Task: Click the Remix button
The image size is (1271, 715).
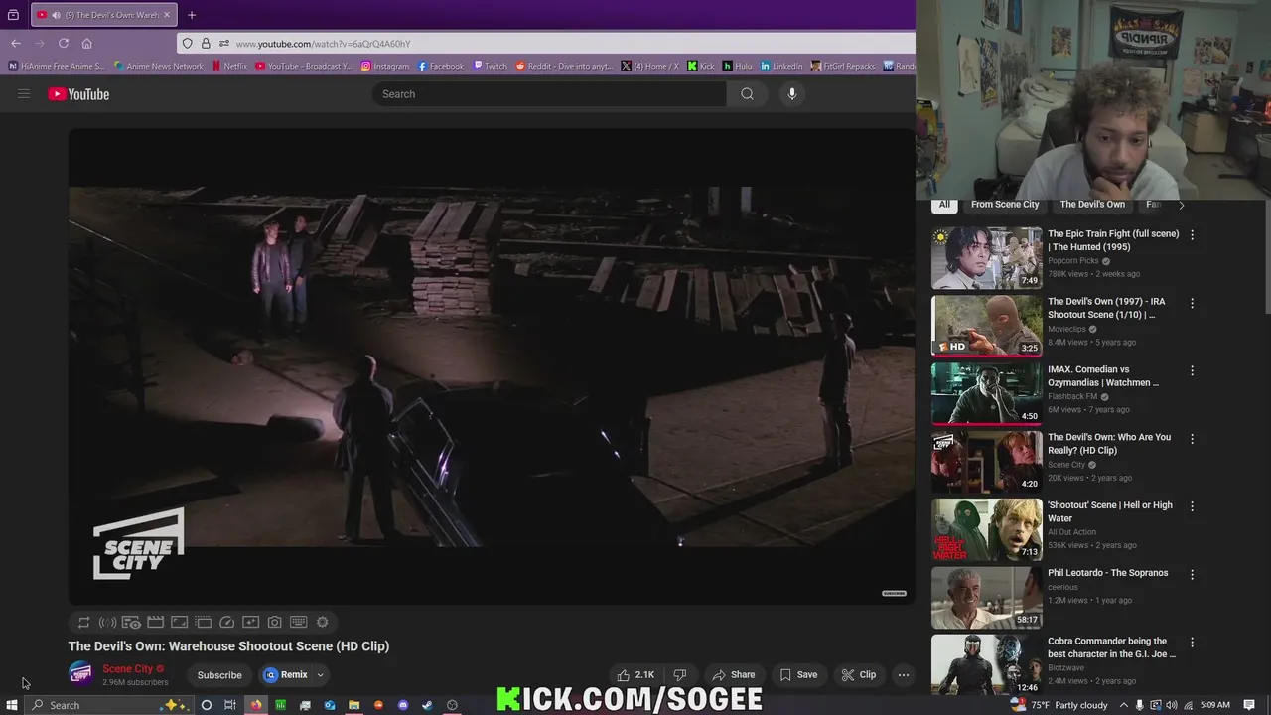Action: click(286, 675)
